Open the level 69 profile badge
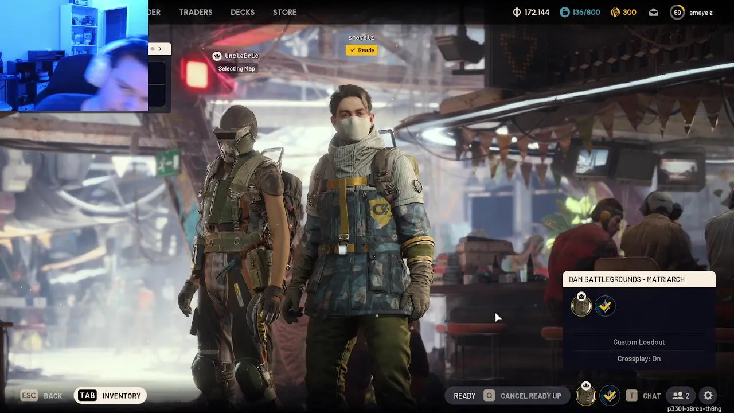This screenshot has width=734, height=413. pos(677,12)
